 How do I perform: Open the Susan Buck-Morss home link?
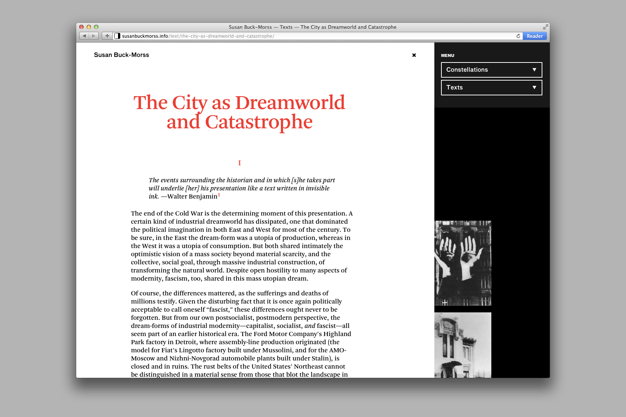[121, 55]
